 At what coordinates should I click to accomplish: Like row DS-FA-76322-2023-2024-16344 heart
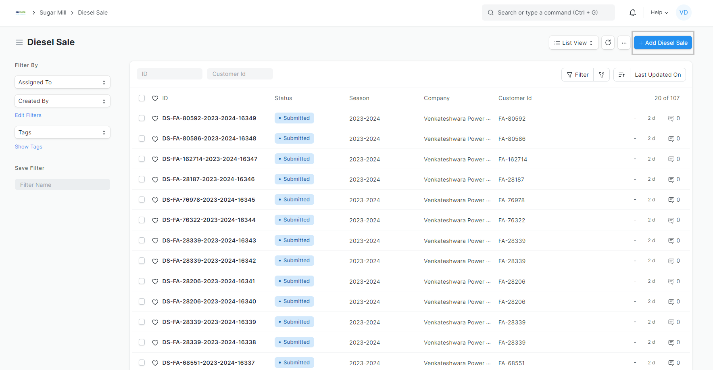point(155,220)
